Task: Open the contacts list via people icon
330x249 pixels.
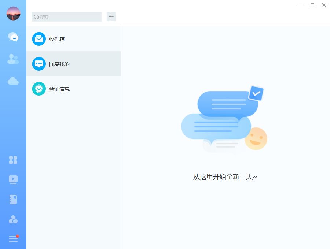Action: pyautogui.click(x=13, y=58)
